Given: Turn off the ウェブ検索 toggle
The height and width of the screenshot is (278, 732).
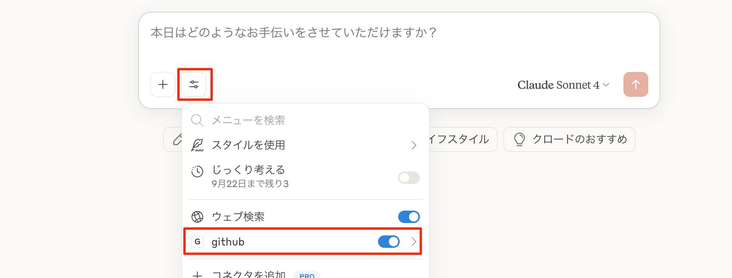Looking at the screenshot, I should click(409, 217).
